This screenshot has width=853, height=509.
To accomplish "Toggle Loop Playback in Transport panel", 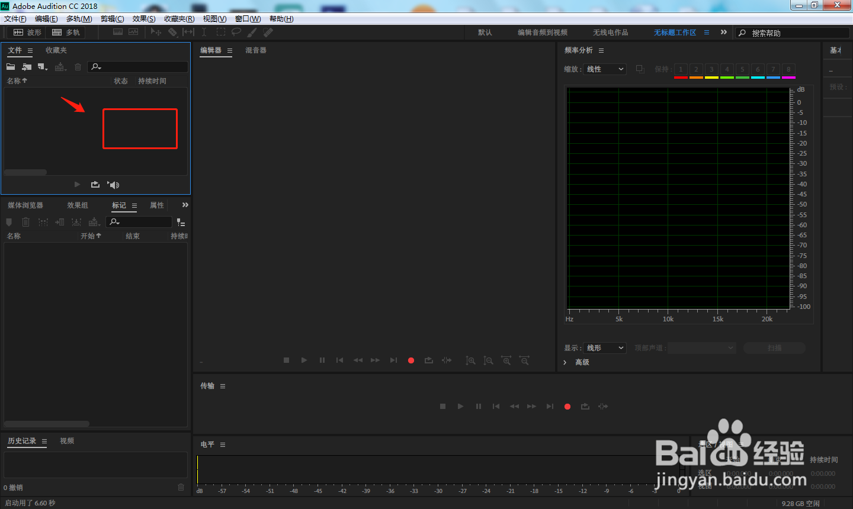I will pos(585,406).
